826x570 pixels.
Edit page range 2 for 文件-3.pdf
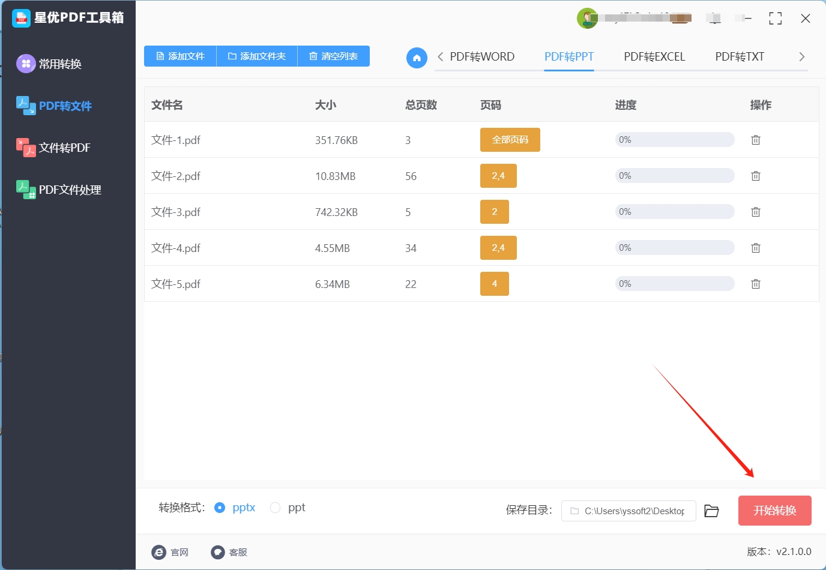(495, 212)
